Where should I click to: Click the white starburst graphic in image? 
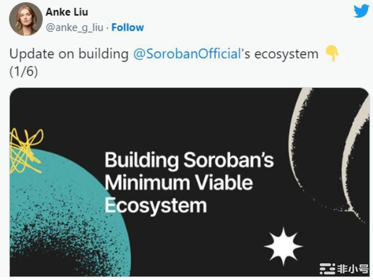[x=283, y=244]
